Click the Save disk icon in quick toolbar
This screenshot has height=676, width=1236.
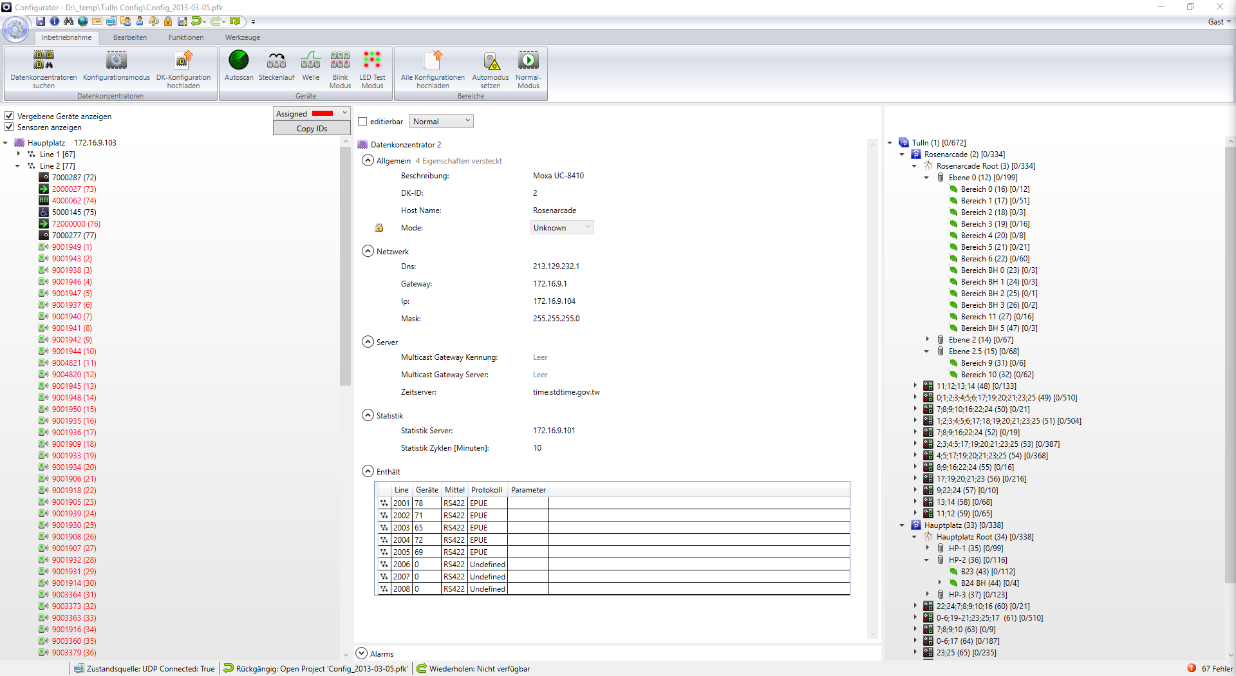click(41, 21)
